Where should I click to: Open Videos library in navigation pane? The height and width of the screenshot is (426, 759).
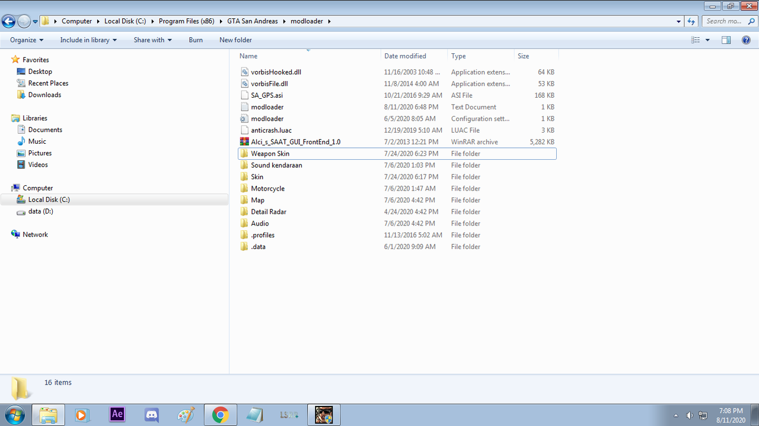[38, 165]
